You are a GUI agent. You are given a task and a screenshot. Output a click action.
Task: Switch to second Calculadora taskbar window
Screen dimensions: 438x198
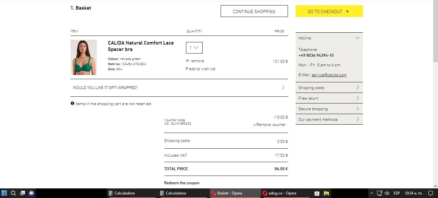[183, 193]
